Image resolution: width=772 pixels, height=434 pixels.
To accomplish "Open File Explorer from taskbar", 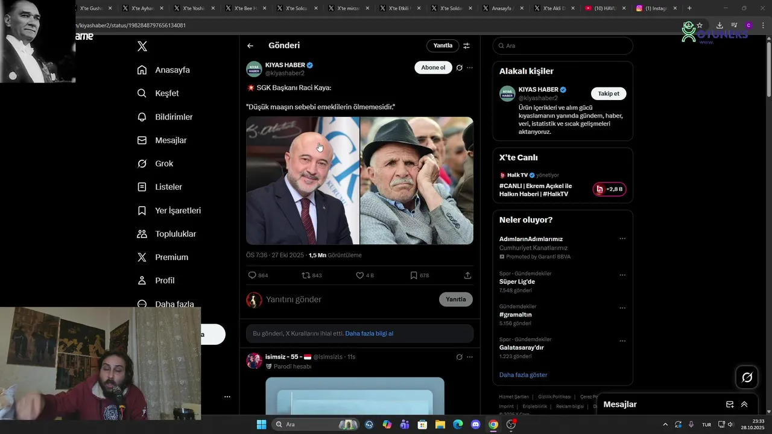I will [440, 424].
